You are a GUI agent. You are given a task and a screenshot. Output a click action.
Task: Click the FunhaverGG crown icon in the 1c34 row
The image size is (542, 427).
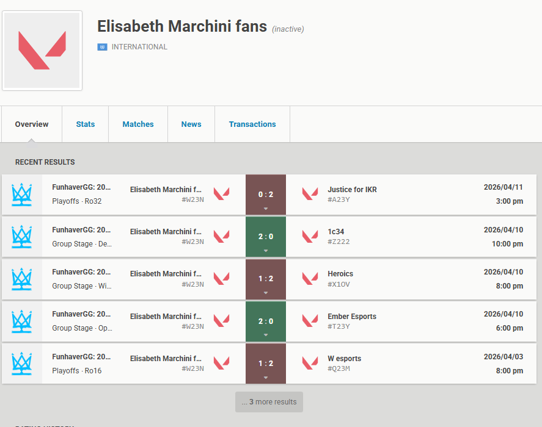(x=22, y=237)
